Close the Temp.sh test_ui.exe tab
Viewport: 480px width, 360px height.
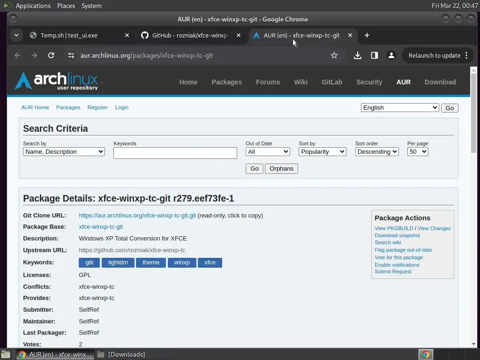(127, 36)
